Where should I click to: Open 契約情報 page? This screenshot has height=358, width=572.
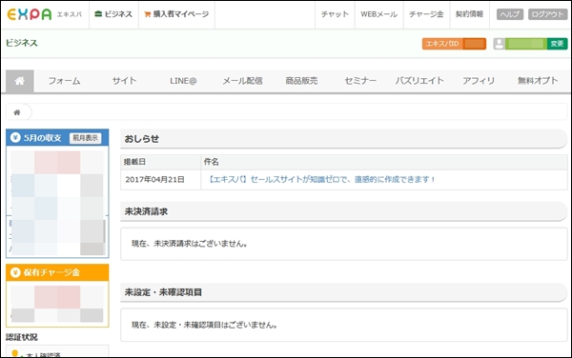point(469,14)
